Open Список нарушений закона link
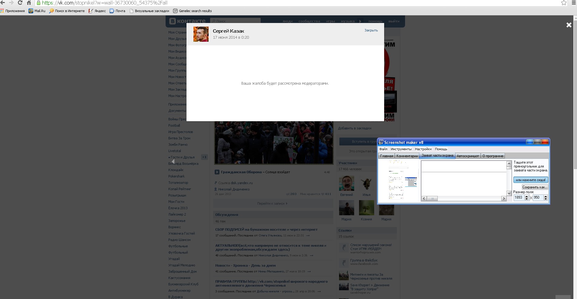This screenshot has height=299, width=577. click(x=371, y=247)
